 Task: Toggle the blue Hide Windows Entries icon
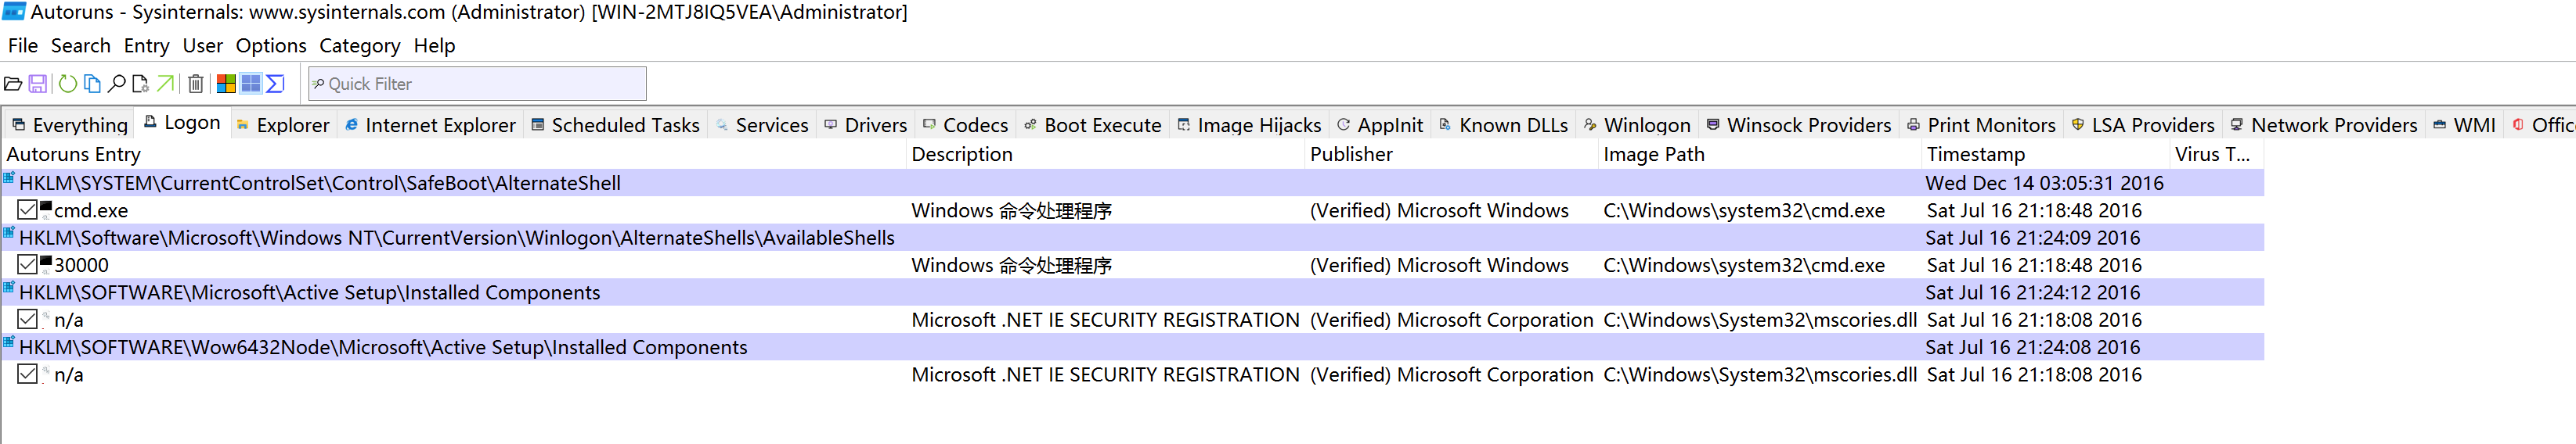point(251,84)
